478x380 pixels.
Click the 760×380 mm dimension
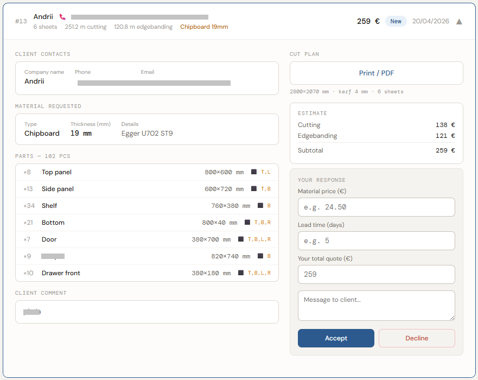click(231, 206)
